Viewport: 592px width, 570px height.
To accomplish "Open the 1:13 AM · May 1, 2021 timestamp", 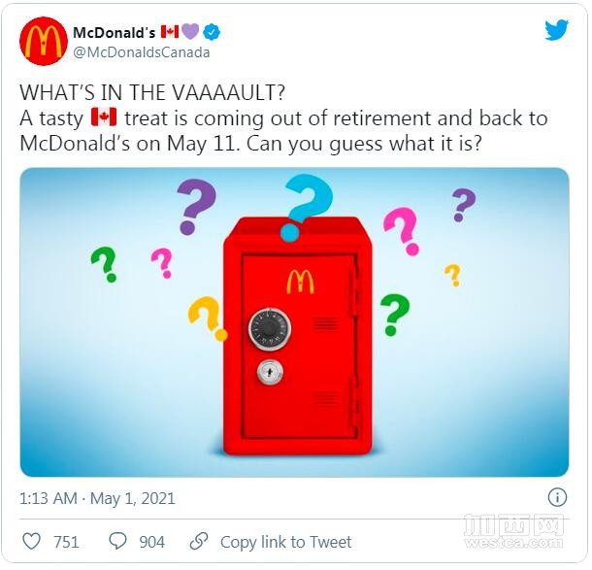I will (x=97, y=498).
